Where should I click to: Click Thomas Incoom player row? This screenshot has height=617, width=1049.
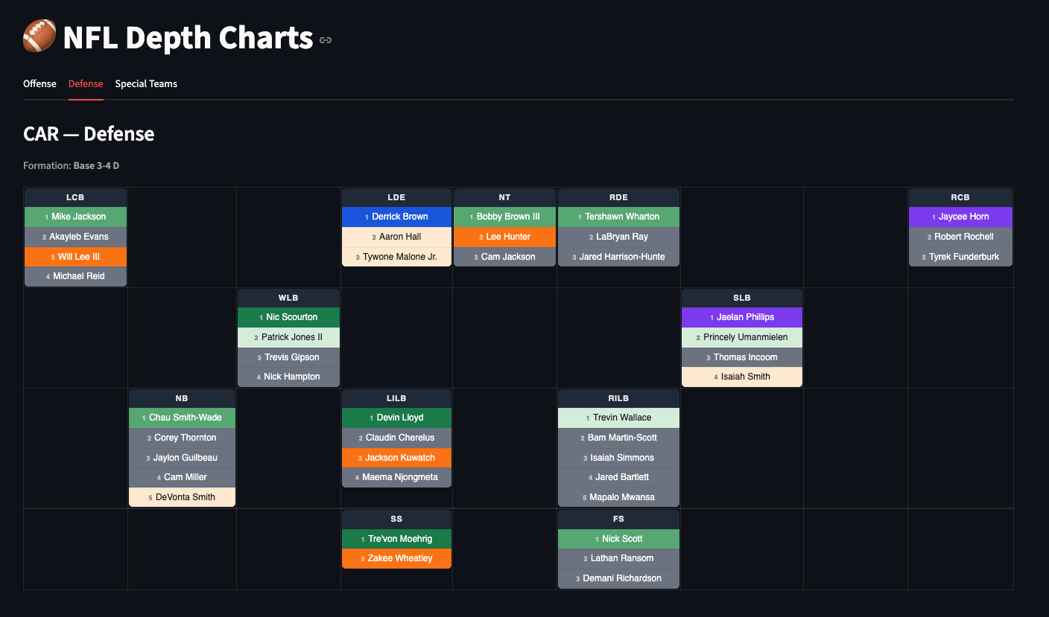742,357
